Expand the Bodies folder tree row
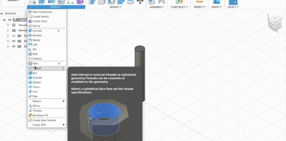This screenshot has height=141, width=286. tap(8, 41)
